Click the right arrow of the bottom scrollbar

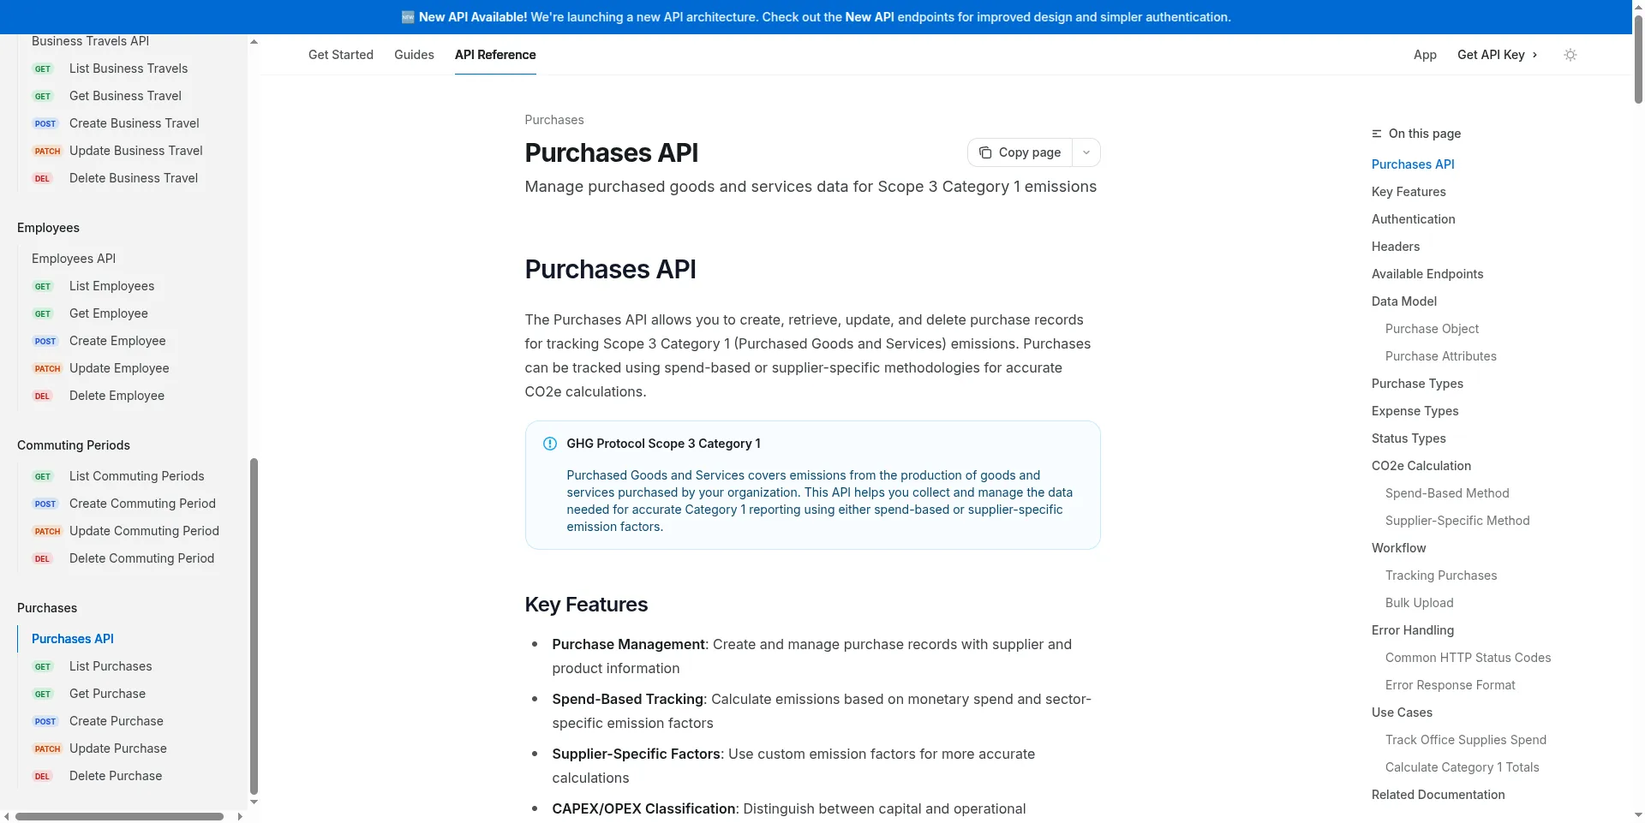pyautogui.click(x=241, y=816)
